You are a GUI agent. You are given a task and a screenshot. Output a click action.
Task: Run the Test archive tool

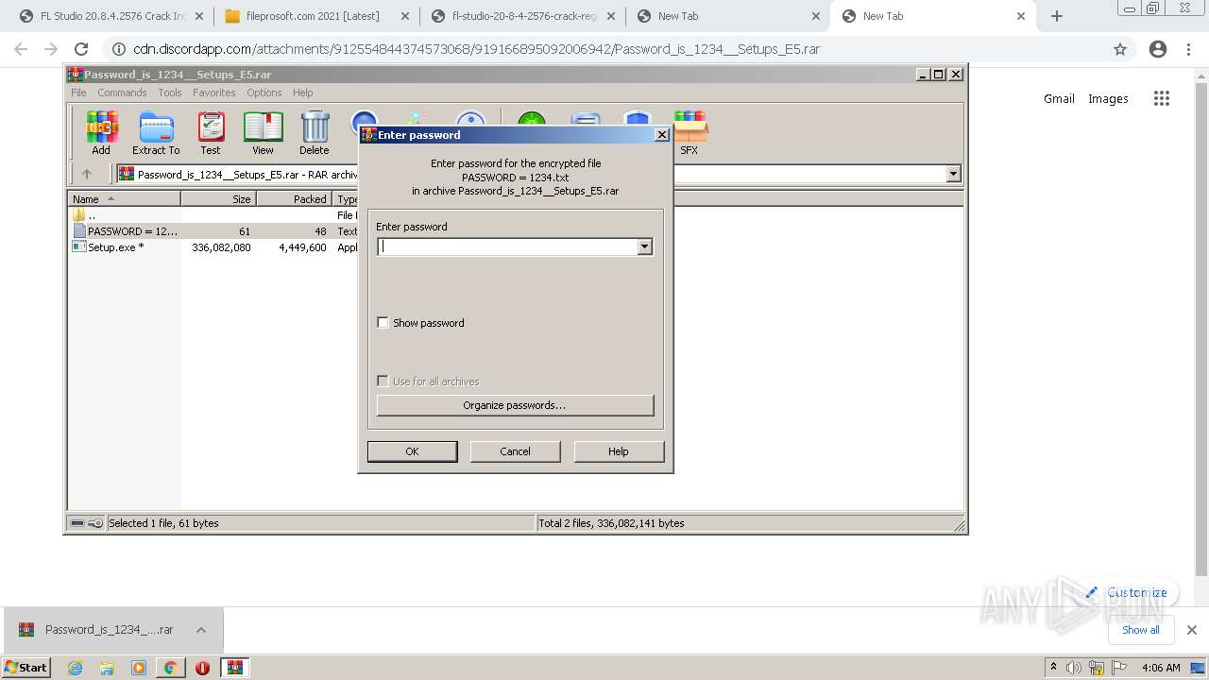pyautogui.click(x=211, y=132)
